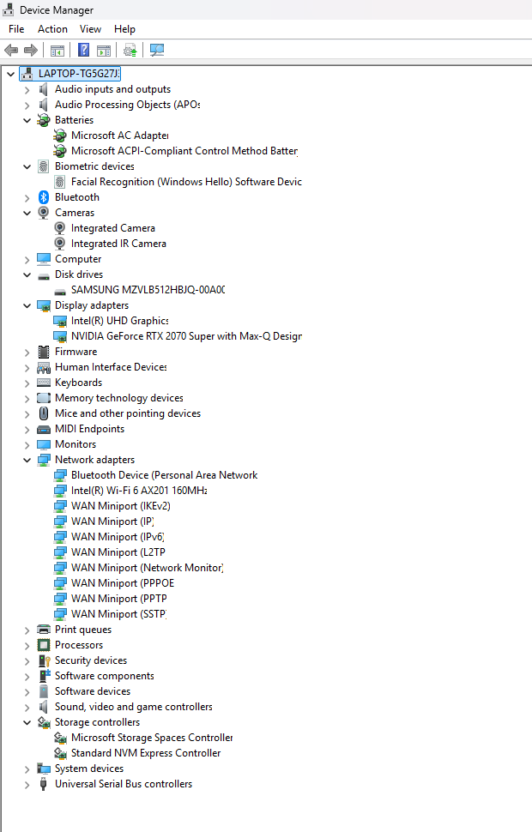Select Integrated Camera device
The width and height of the screenshot is (532, 832).
click(113, 228)
